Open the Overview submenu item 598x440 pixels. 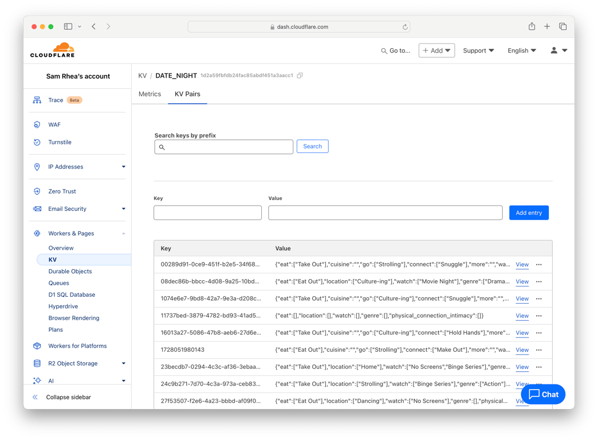[x=61, y=248]
